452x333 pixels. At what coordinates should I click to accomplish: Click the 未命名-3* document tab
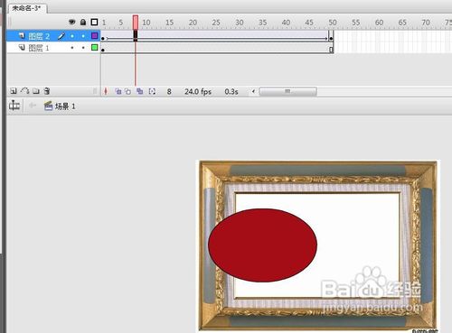pos(27,8)
